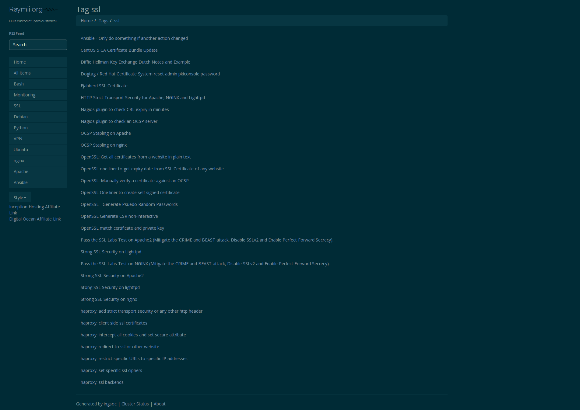Open the Apache sidebar category

tap(38, 172)
